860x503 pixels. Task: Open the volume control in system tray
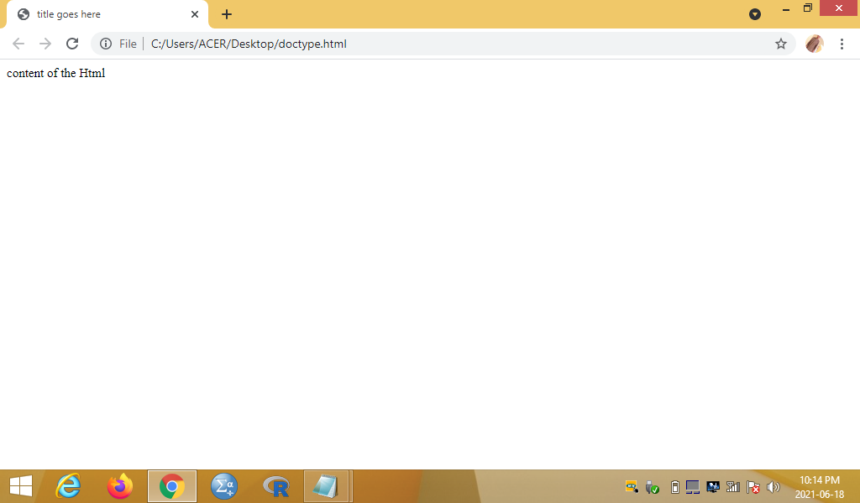773,486
